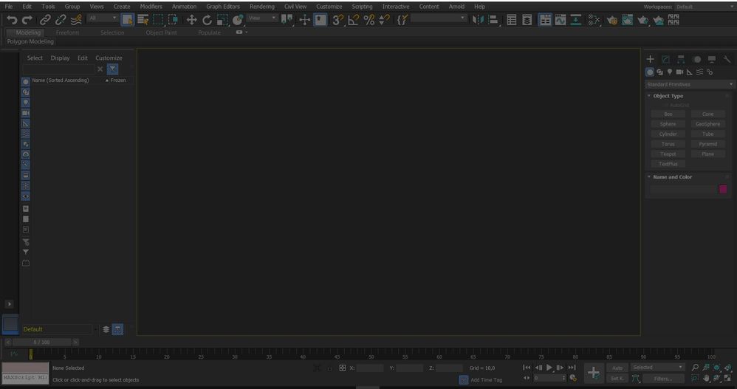Click the Lights category icon in Create panel

670,72
